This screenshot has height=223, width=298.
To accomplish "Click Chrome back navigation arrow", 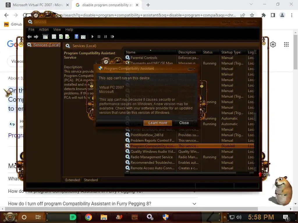I will click(6, 15).
